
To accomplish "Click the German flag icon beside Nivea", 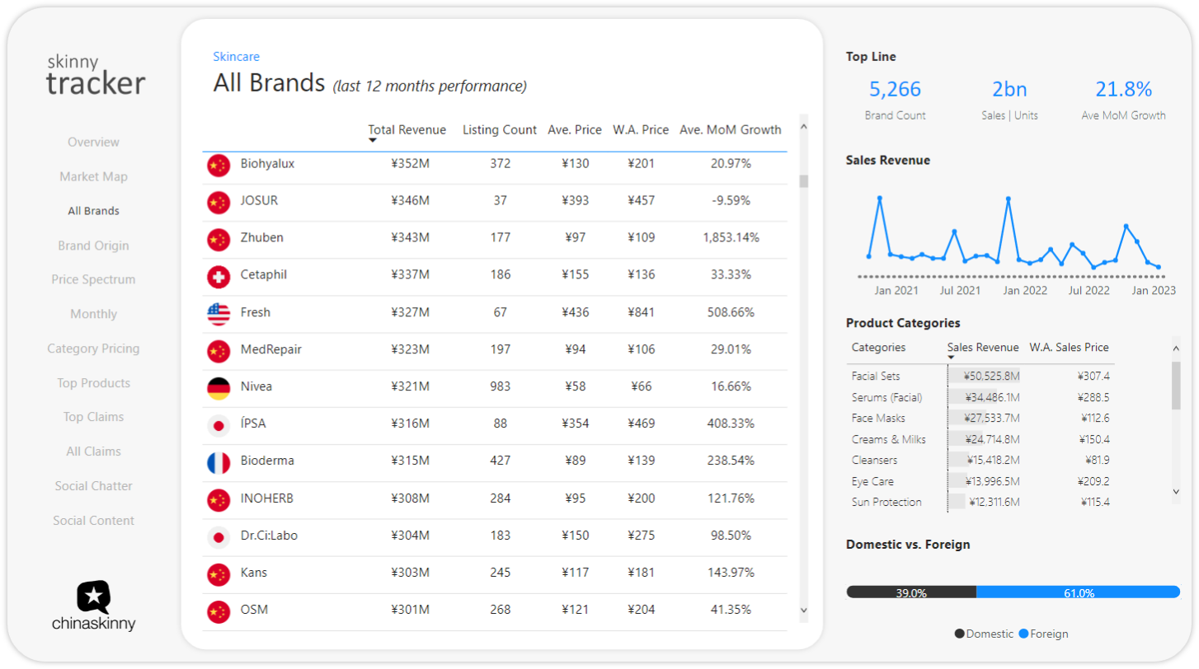I will [x=219, y=388].
